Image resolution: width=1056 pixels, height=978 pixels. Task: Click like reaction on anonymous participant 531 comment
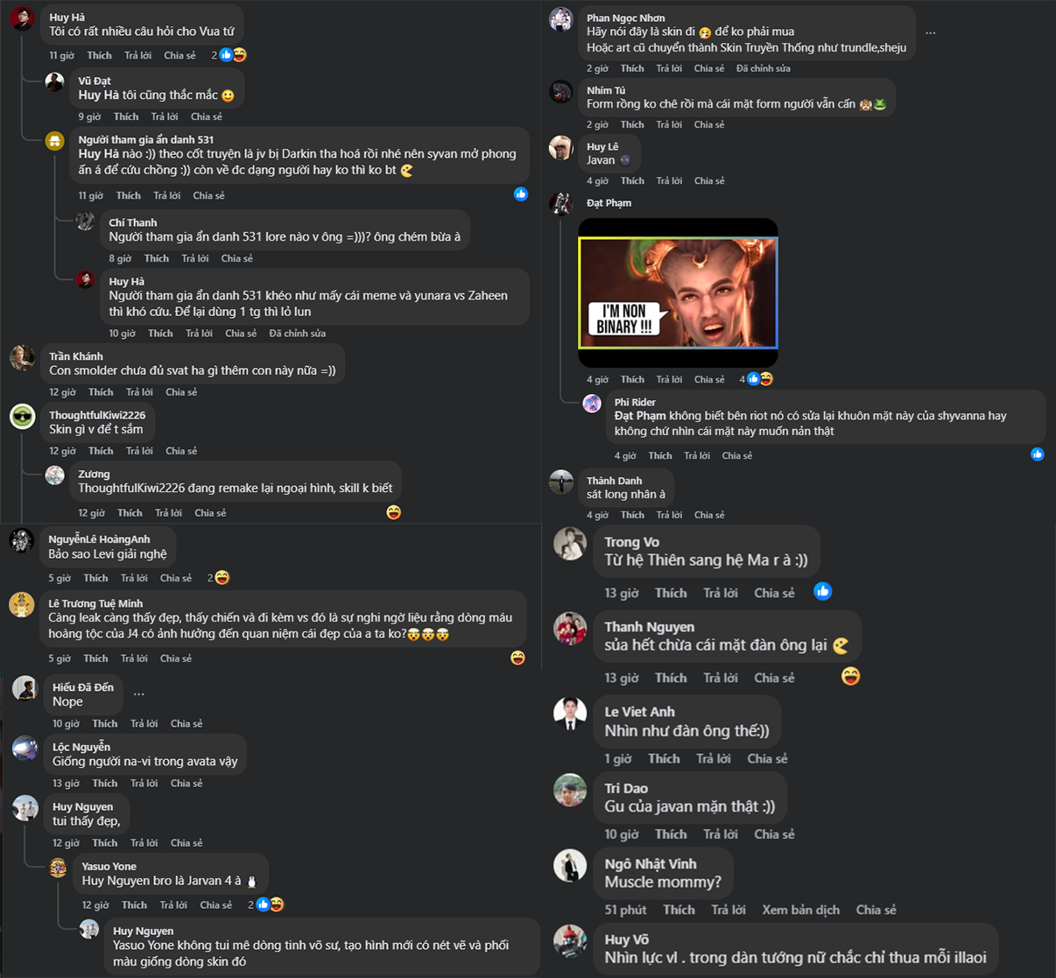[x=521, y=194]
